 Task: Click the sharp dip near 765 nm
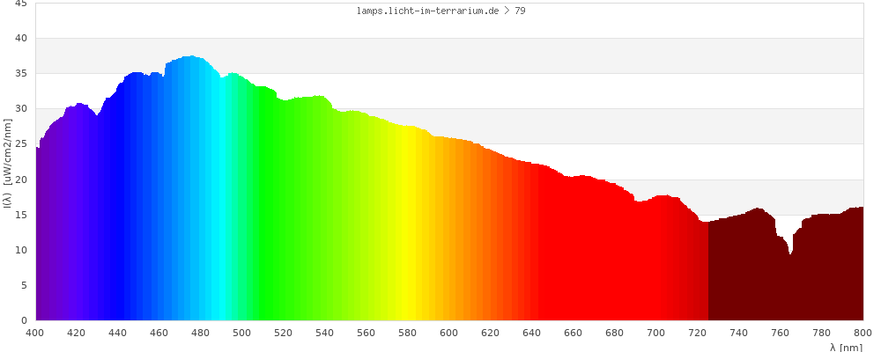[x=790, y=253]
